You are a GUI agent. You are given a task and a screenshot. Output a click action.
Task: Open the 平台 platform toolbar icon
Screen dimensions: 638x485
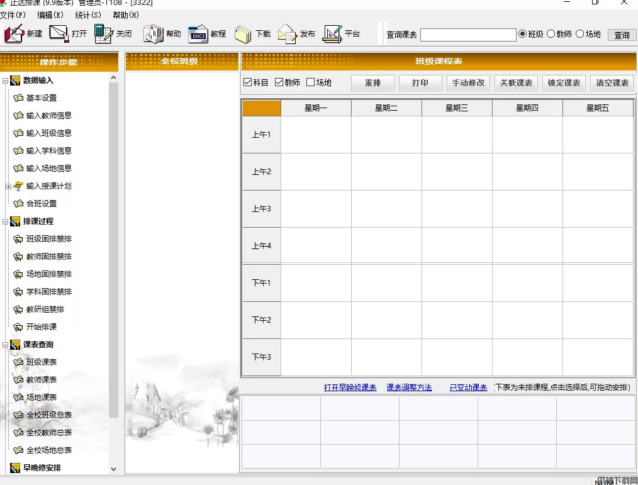(332, 34)
